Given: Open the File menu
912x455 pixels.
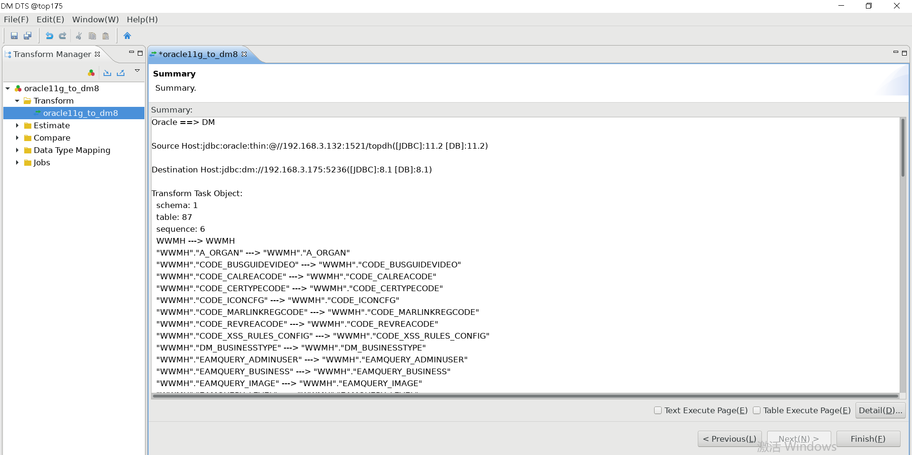Looking at the screenshot, I should [x=16, y=19].
